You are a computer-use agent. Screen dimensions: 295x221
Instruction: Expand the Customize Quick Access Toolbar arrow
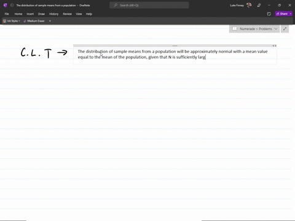50,21
